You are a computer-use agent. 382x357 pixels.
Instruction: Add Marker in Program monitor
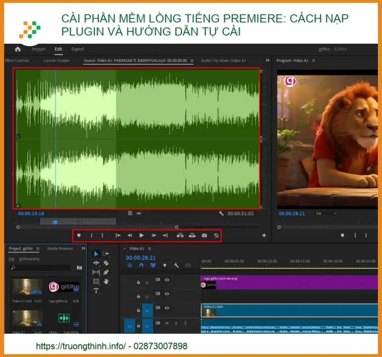click(343, 236)
